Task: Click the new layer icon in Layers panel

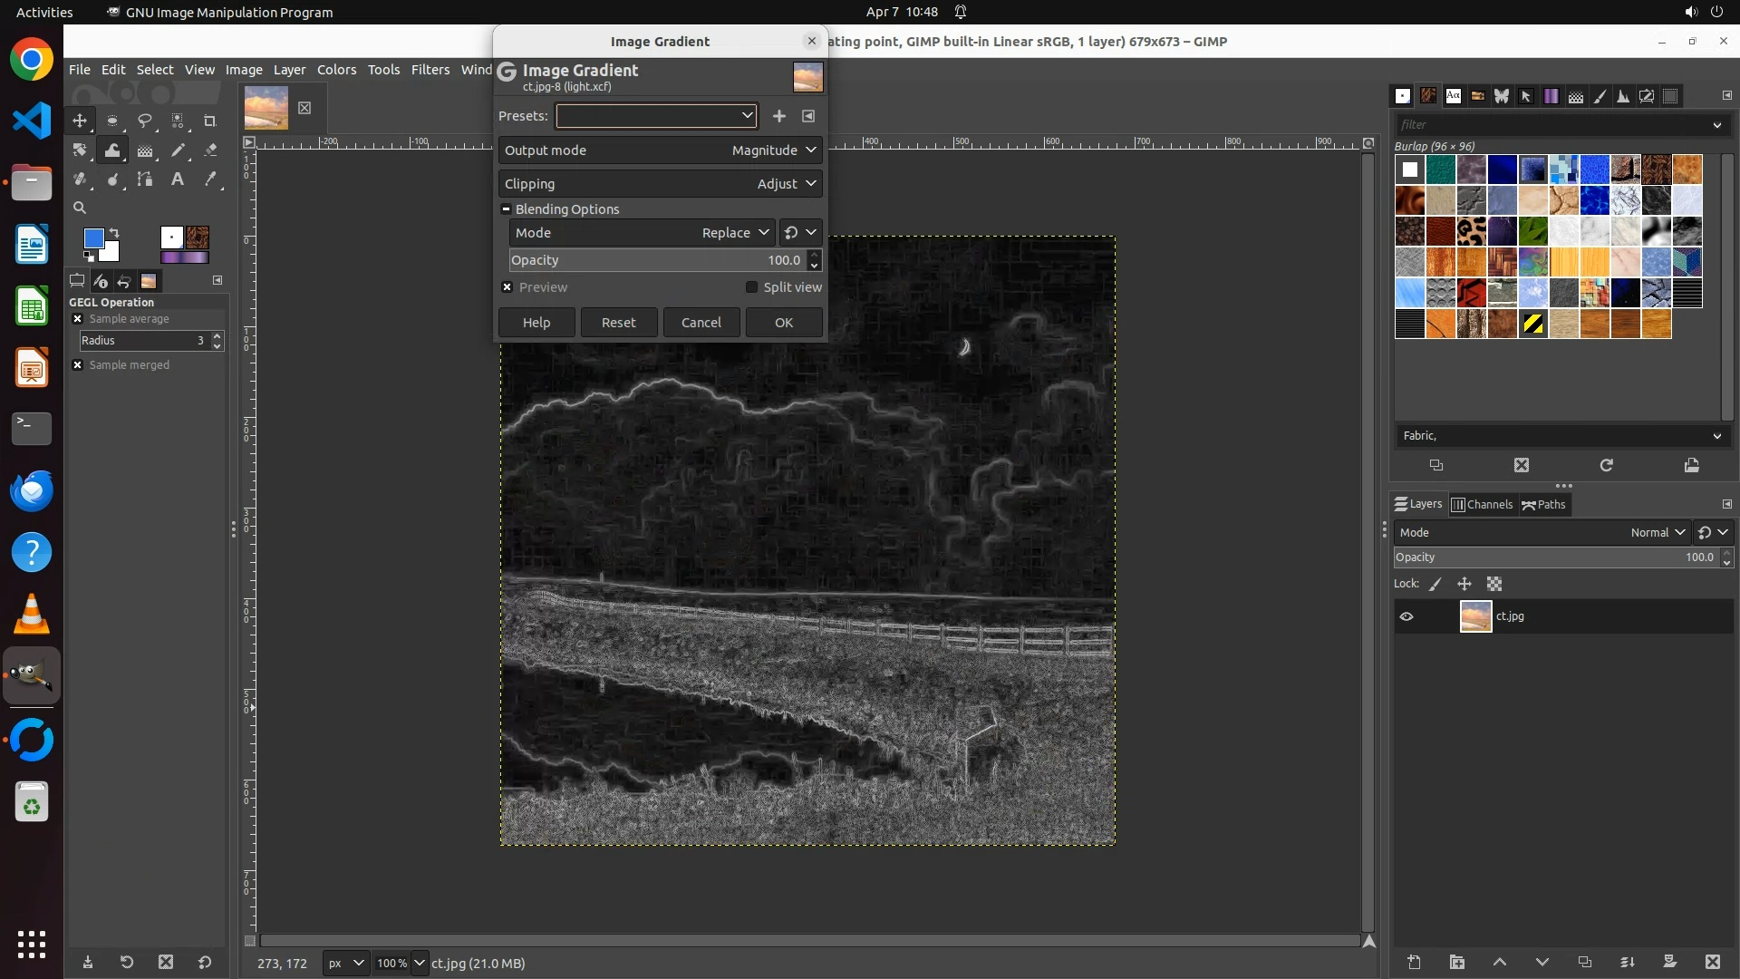Action: 1414,962
